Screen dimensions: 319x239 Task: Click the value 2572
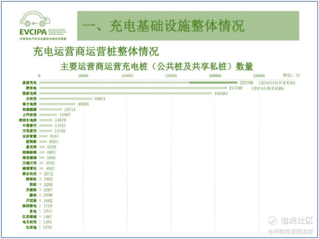[49, 174]
